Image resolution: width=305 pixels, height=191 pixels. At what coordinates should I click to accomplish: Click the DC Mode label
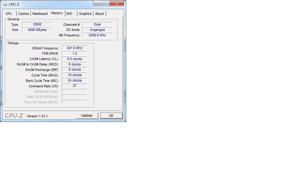coord(73,30)
